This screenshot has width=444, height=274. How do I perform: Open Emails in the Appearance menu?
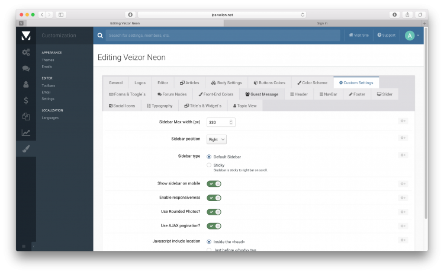point(47,66)
